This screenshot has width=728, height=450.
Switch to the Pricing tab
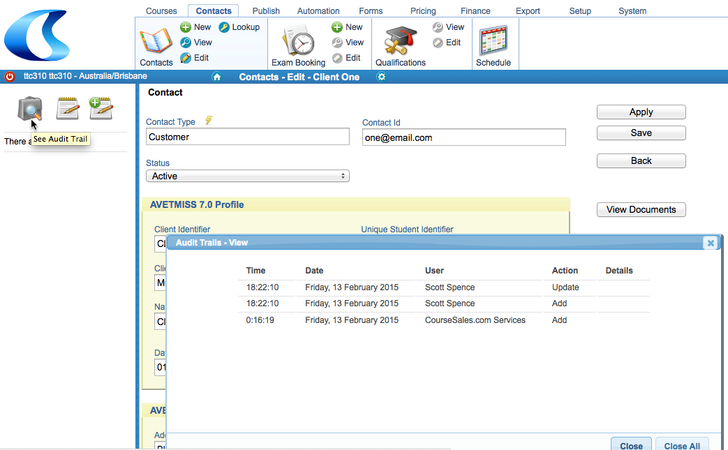(423, 10)
